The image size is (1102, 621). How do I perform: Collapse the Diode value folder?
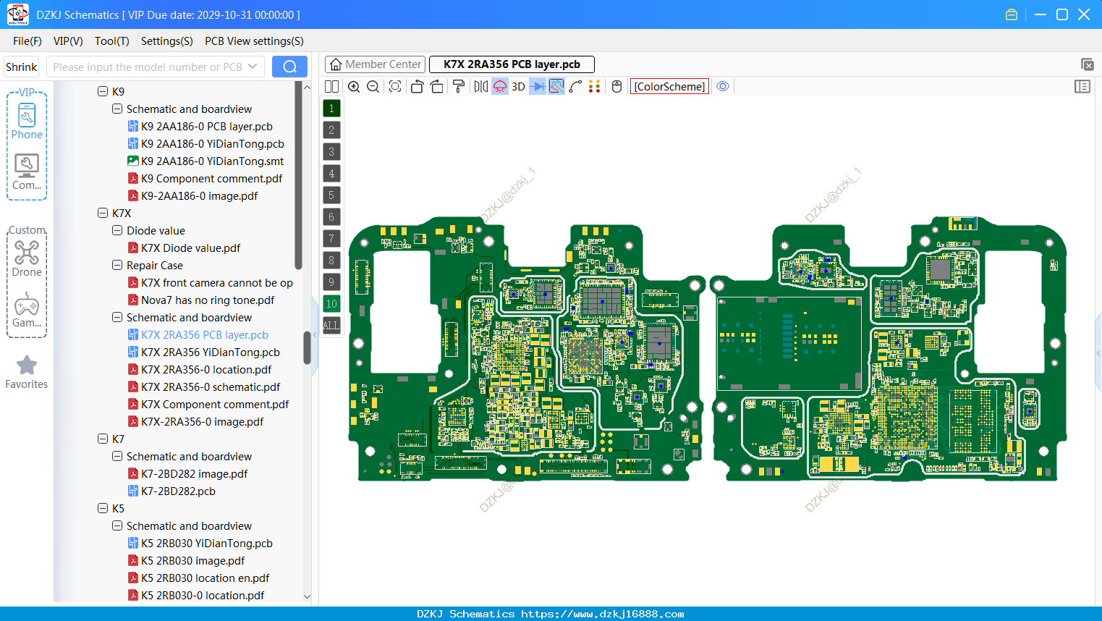coord(117,231)
